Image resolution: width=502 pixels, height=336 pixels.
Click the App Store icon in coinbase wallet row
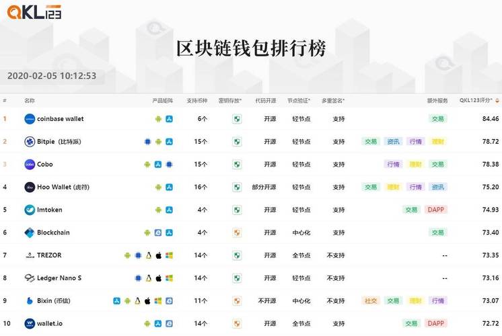click(x=170, y=119)
